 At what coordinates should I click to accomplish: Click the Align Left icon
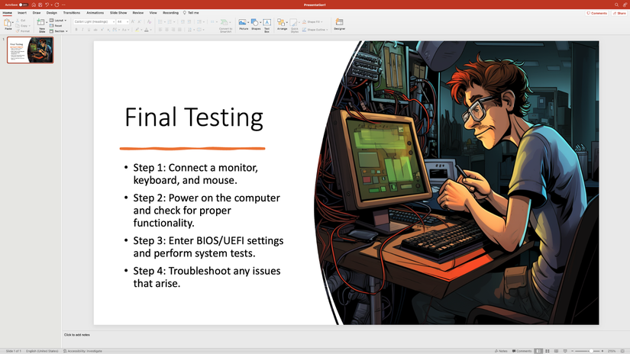160,30
